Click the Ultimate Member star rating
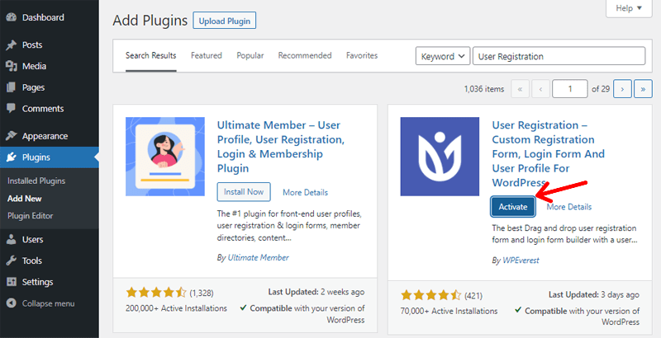The image size is (661, 338). 156,292
